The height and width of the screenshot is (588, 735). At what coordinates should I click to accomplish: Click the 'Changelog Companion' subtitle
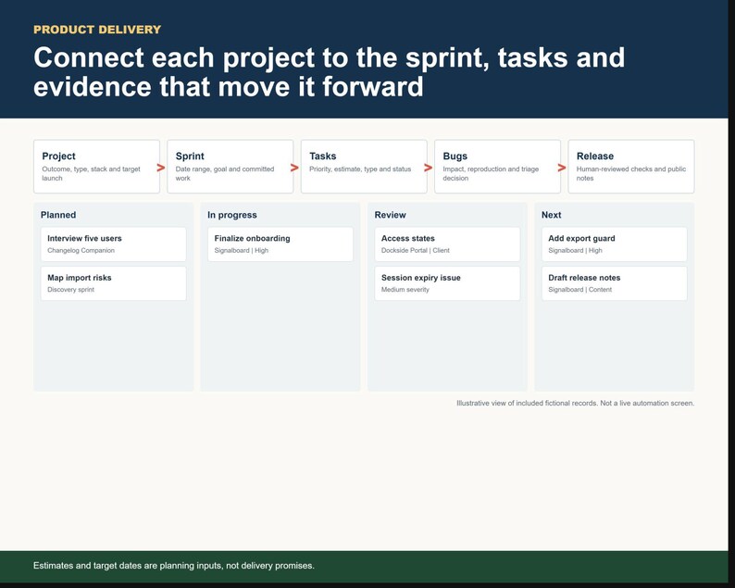pyautogui.click(x=81, y=250)
